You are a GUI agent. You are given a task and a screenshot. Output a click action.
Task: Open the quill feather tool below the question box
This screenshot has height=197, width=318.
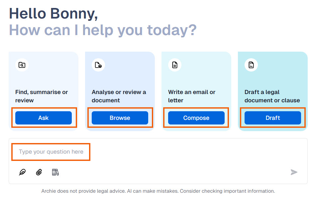[22, 172]
